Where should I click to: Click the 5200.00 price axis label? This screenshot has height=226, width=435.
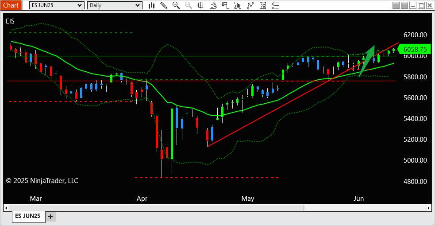[415, 140]
